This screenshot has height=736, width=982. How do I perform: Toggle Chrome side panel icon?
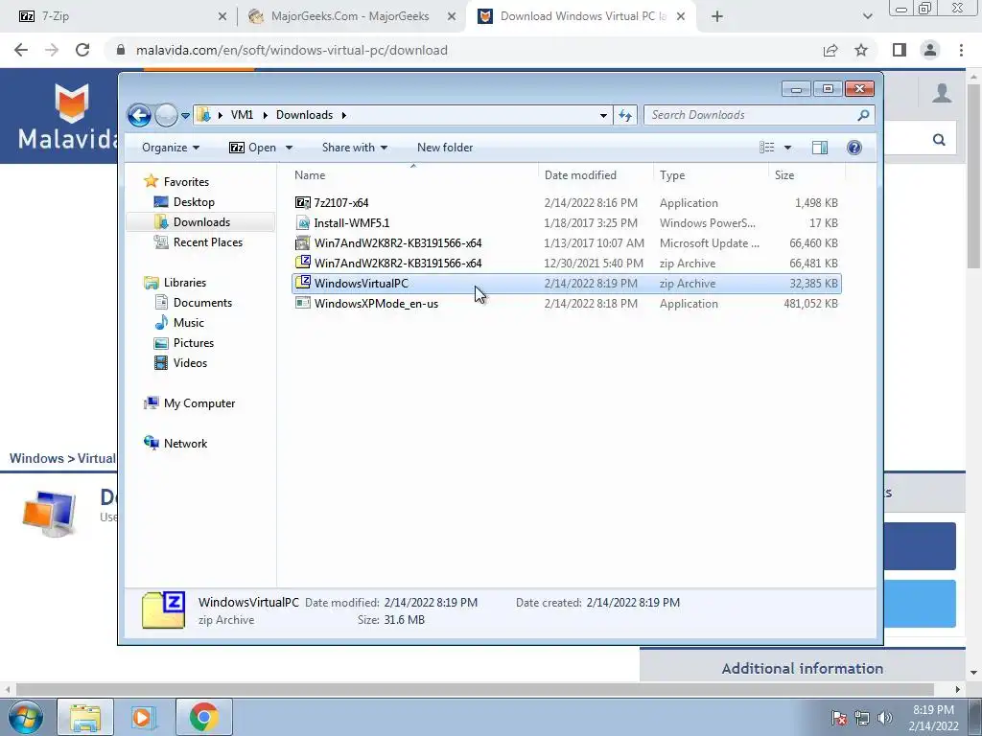click(900, 50)
